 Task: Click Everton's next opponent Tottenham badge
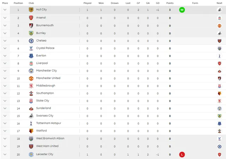(x=219, y=56)
